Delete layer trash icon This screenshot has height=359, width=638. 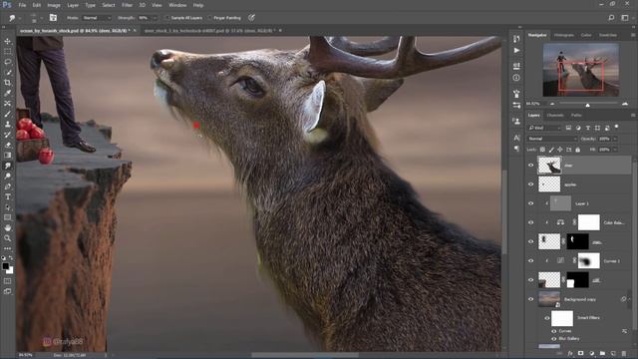pos(624,353)
